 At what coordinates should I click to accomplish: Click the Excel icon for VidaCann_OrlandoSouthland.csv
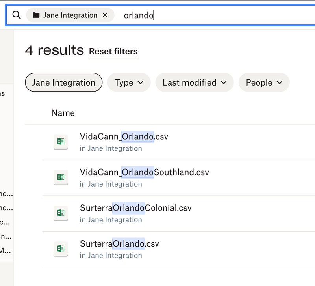click(x=61, y=177)
